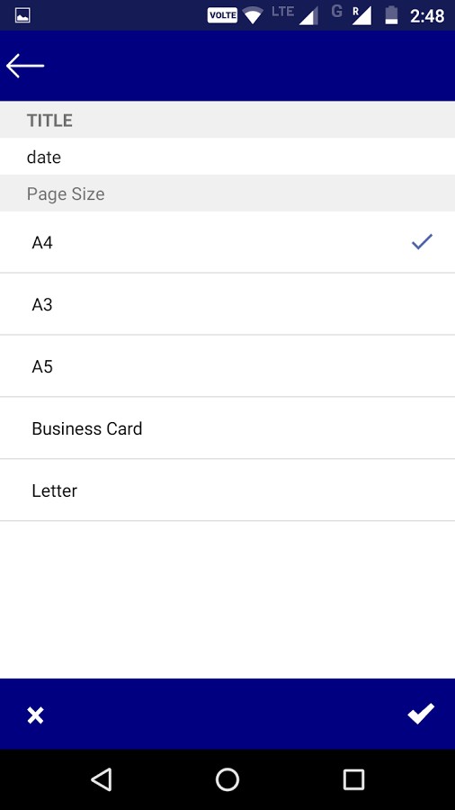Tap the Android home circle button

pos(227,779)
